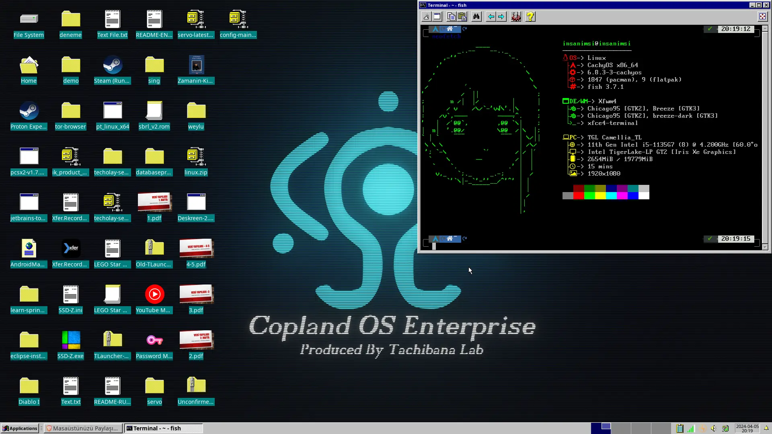Open the power manager battery tray icon
This screenshot has width=772, height=434.
[725, 428]
